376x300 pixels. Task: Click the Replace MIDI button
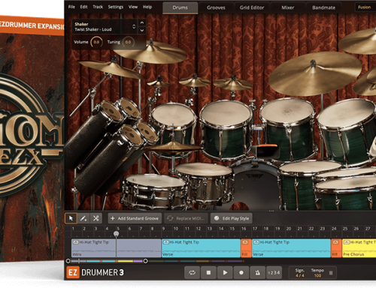[x=186, y=218]
